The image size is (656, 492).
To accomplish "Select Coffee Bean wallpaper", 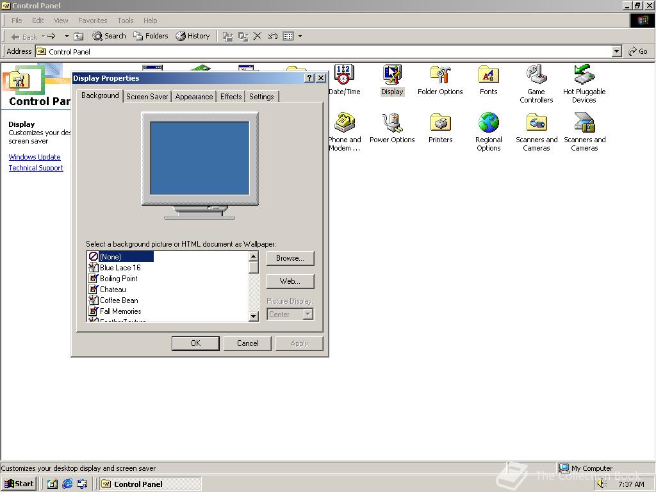I will [114, 300].
